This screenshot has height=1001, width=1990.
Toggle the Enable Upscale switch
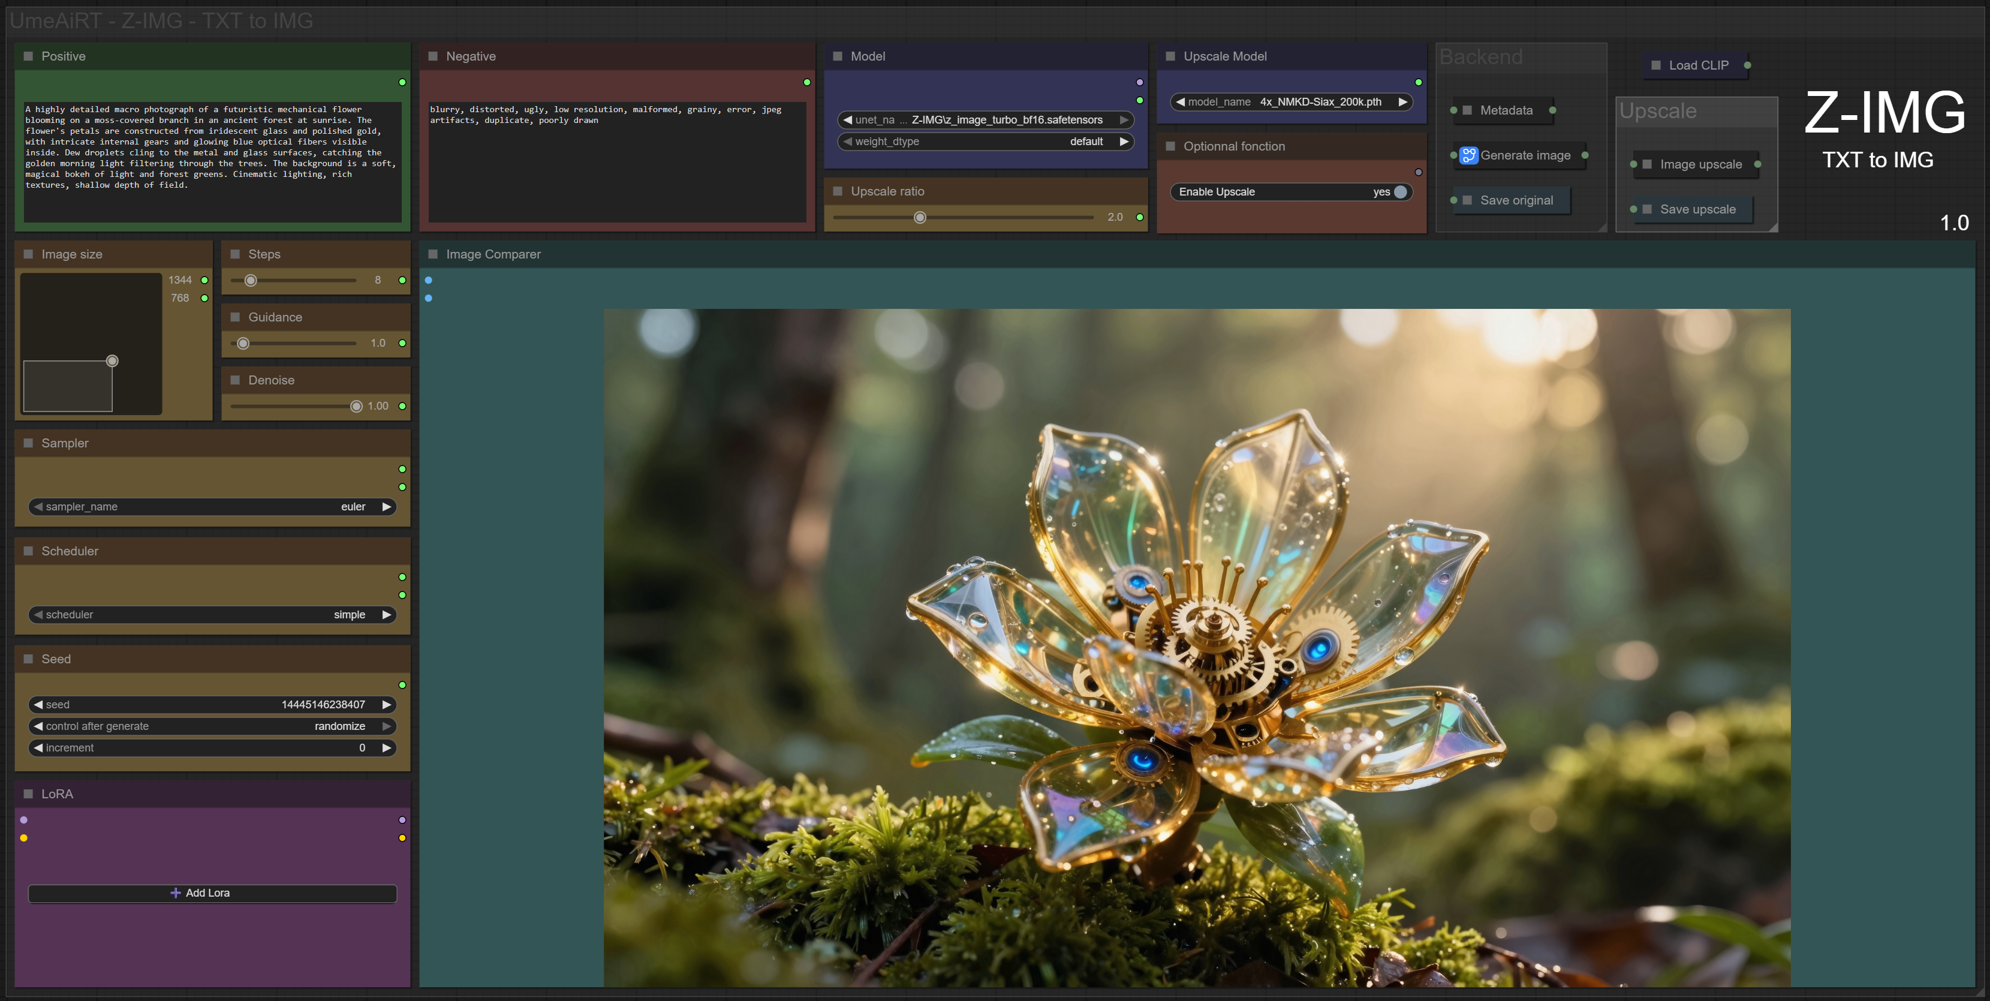(1399, 192)
